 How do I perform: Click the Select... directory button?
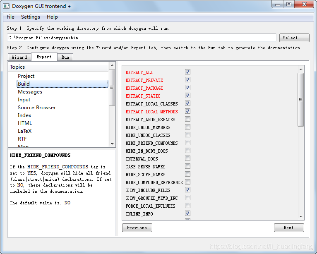click(294, 38)
